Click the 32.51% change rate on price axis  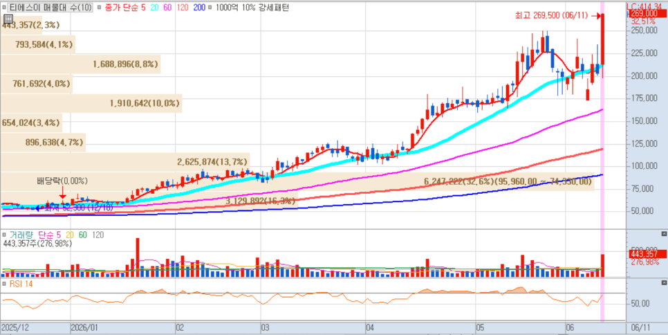[x=643, y=21]
